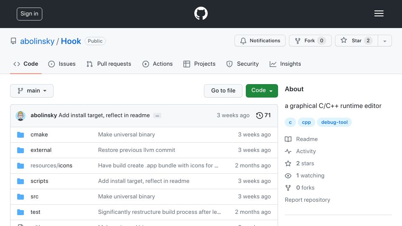Expand the star lists dropdown arrow
The height and width of the screenshot is (226, 402).
tap(384, 41)
